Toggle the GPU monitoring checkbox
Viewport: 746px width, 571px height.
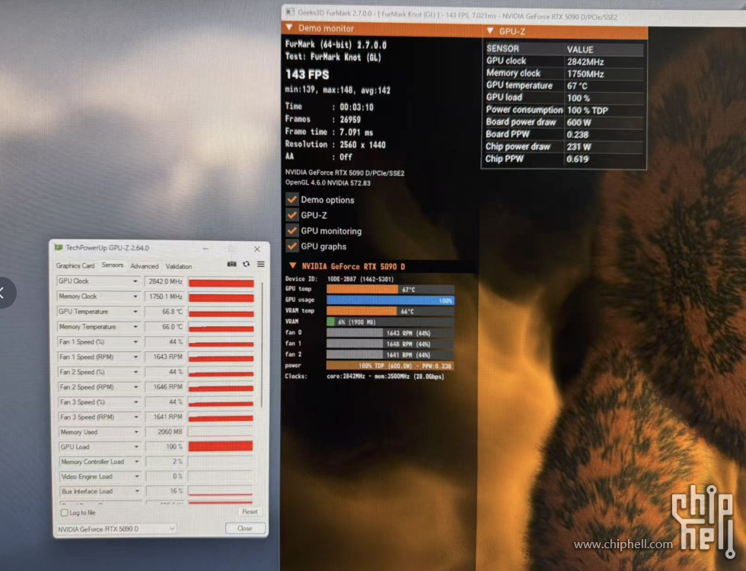(x=292, y=231)
